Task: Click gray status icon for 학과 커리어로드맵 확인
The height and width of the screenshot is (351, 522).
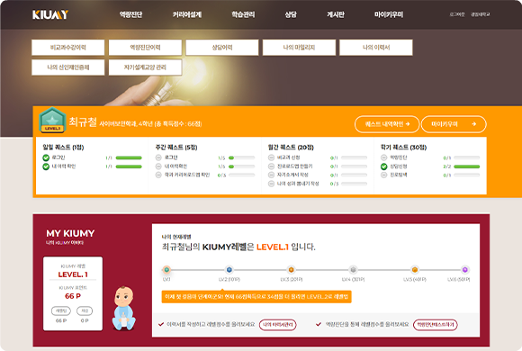Action: 158,175
